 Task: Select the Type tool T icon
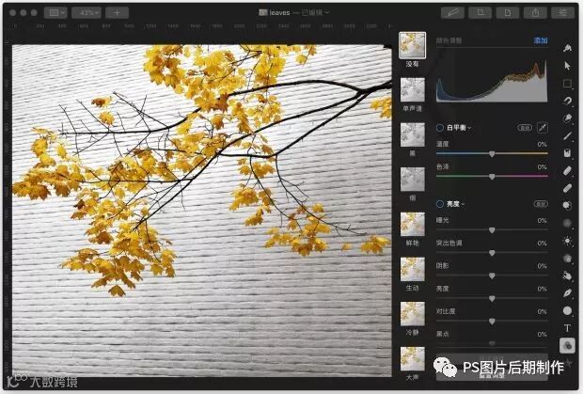567,328
